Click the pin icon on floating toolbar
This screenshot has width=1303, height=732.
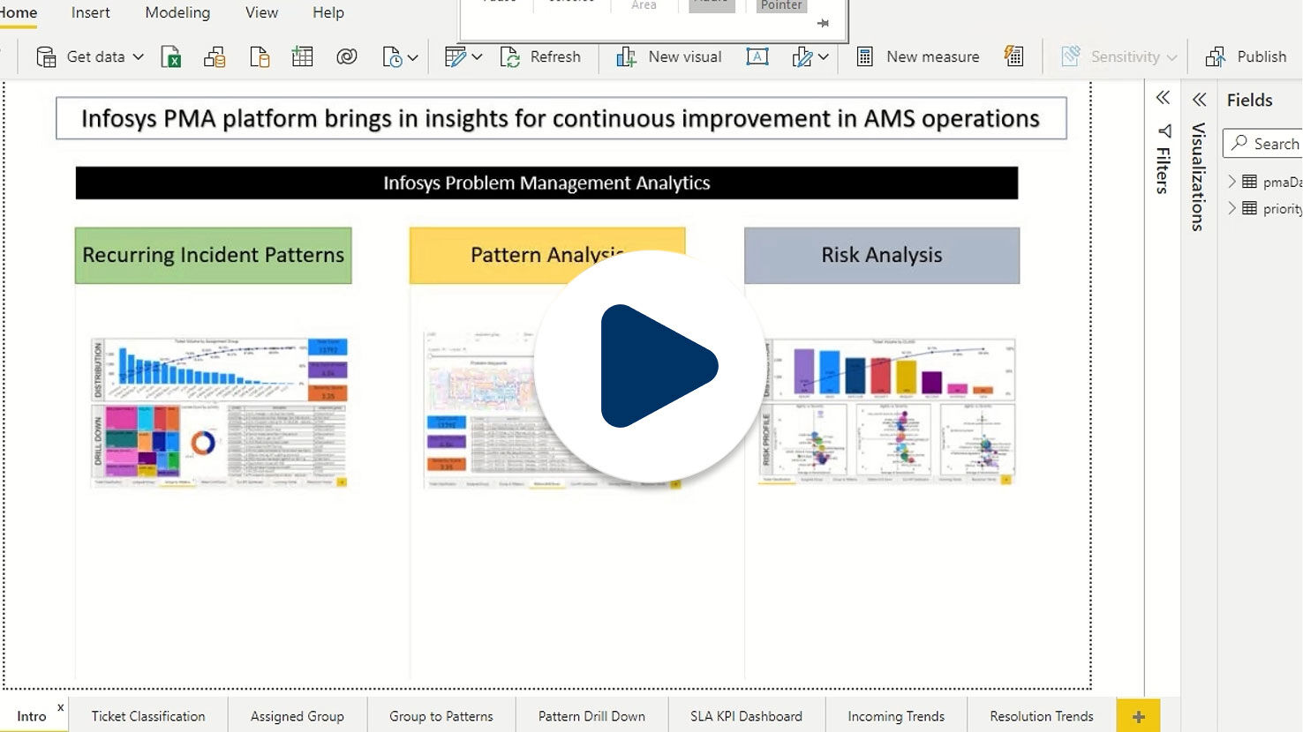[x=823, y=24]
